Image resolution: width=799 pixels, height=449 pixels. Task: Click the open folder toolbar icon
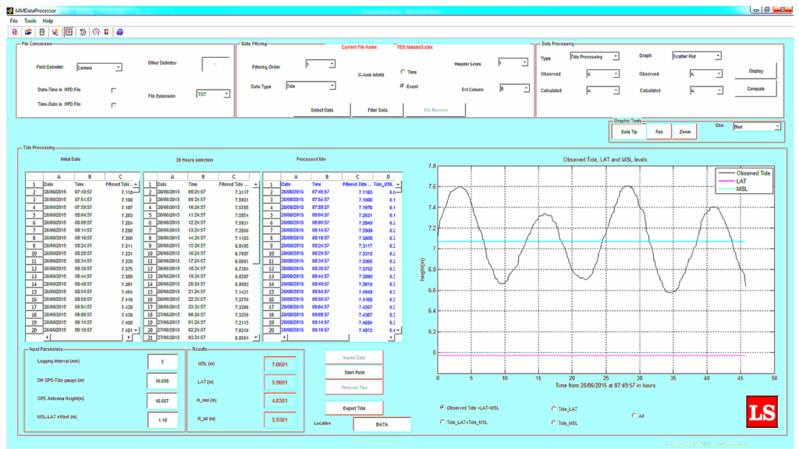(28, 32)
